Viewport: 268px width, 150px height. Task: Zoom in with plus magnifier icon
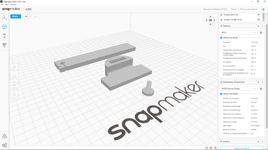211,148
